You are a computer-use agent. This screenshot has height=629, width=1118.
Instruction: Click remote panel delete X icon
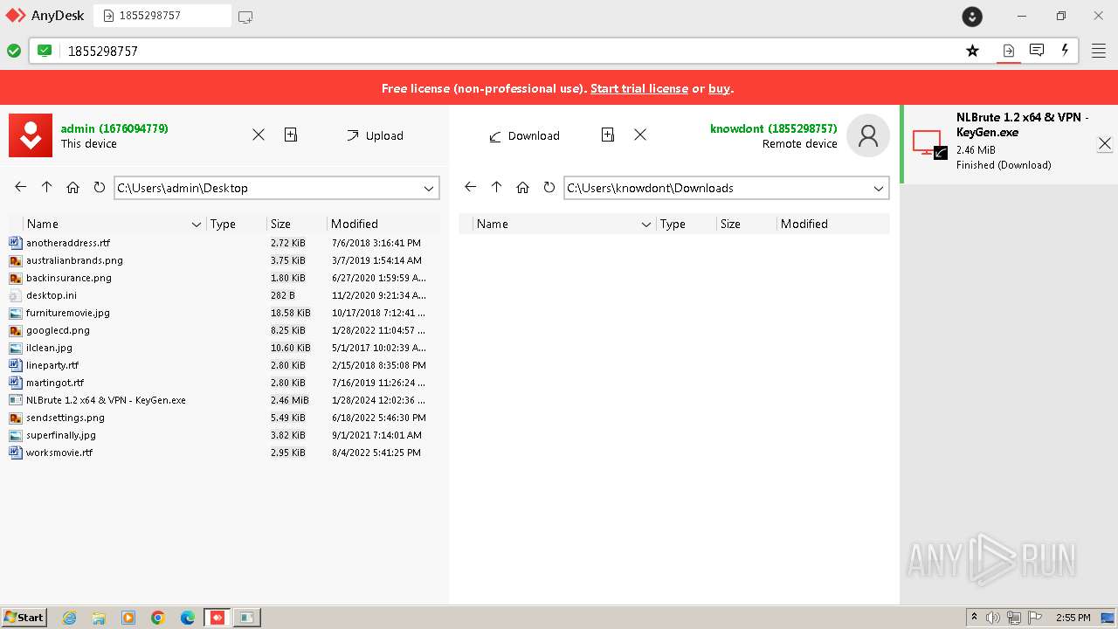640,135
